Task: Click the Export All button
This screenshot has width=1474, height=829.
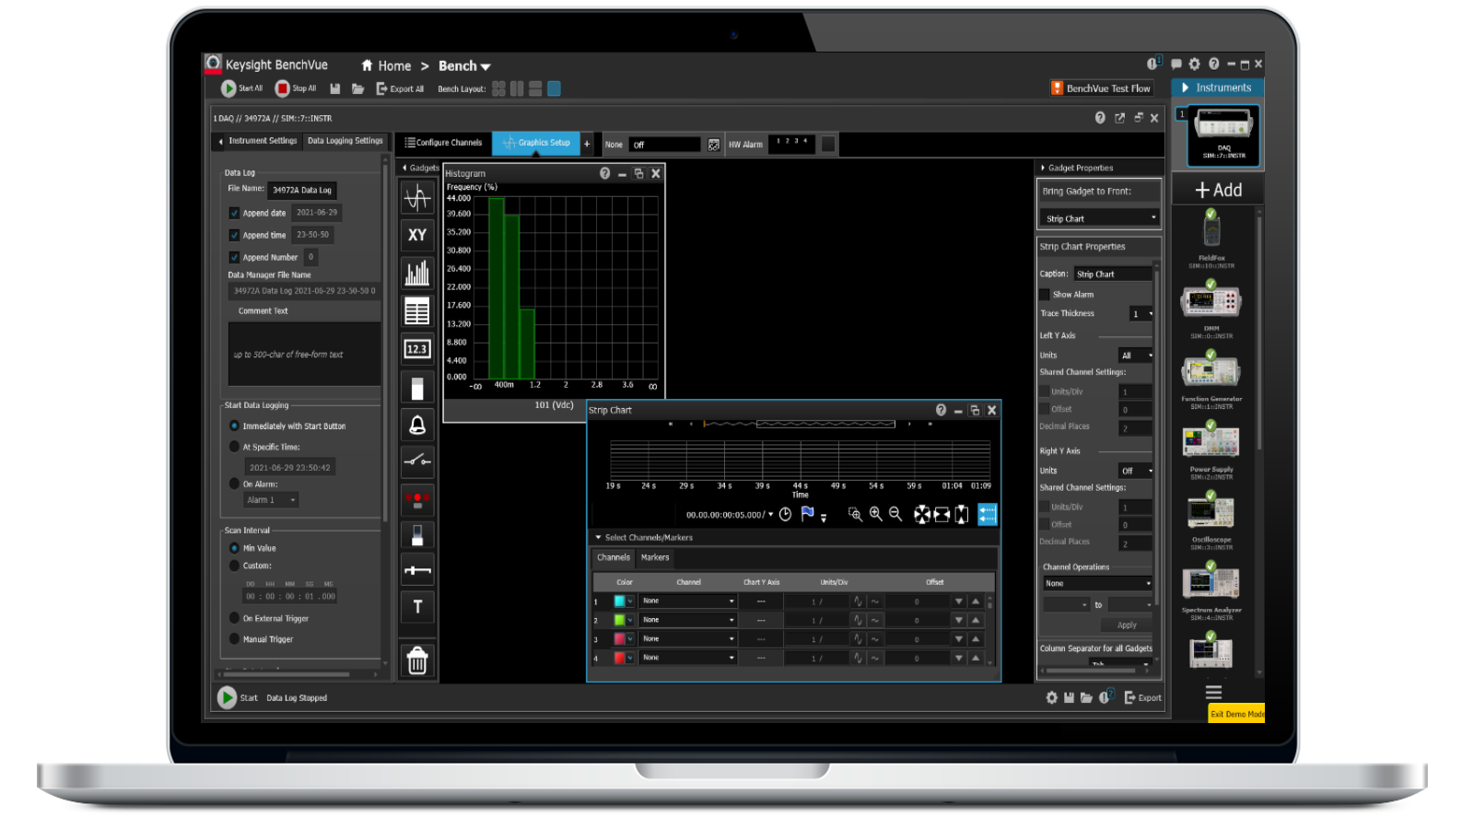Action: [400, 88]
